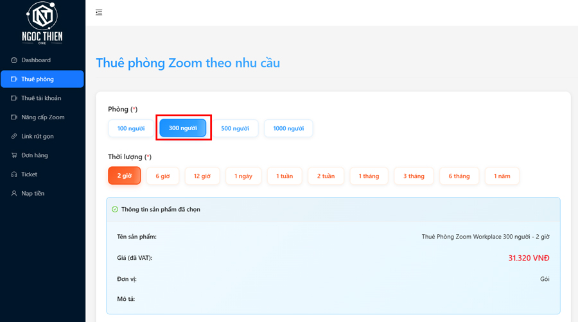Click the Ngoc Thien One logo
The image size is (578, 322).
tap(42, 23)
